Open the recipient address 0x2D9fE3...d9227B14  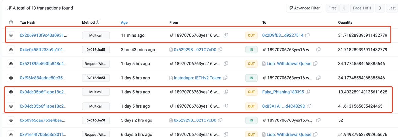[x=283, y=35]
